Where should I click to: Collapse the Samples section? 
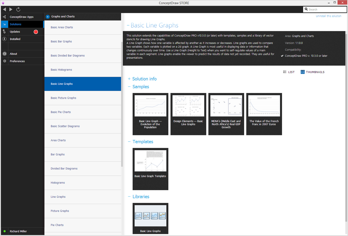click(x=129, y=87)
